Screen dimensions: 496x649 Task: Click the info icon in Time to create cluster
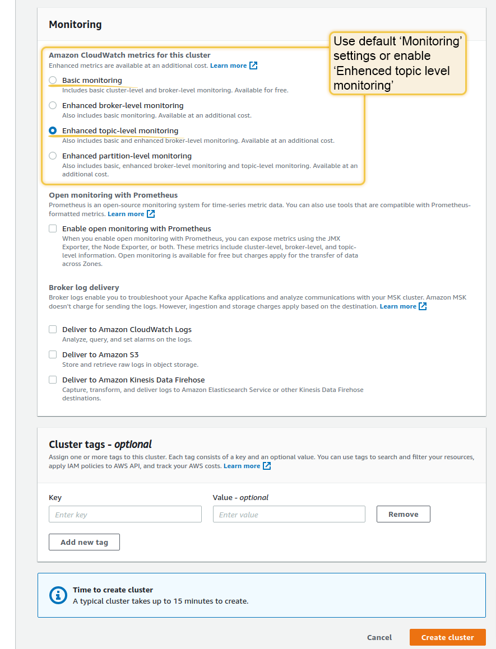click(x=58, y=595)
